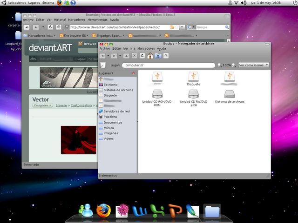Close the Lugares sidebar panel
Image resolution: width=298 pixels, height=223 pixels.
pyautogui.click(x=134, y=73)
